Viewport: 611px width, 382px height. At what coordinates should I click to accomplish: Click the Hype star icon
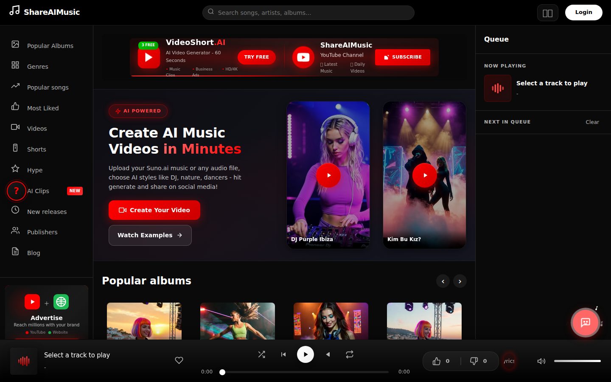[15, 169]
